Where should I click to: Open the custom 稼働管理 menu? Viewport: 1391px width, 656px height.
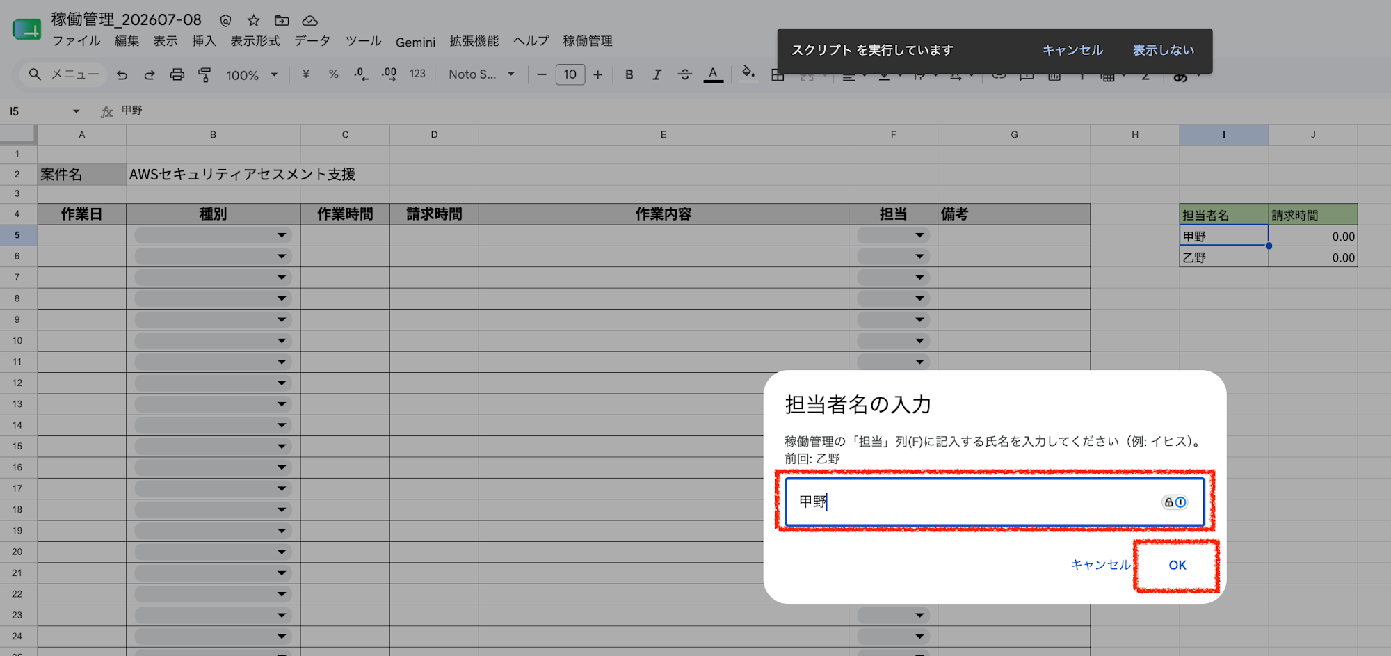point(588,41)
